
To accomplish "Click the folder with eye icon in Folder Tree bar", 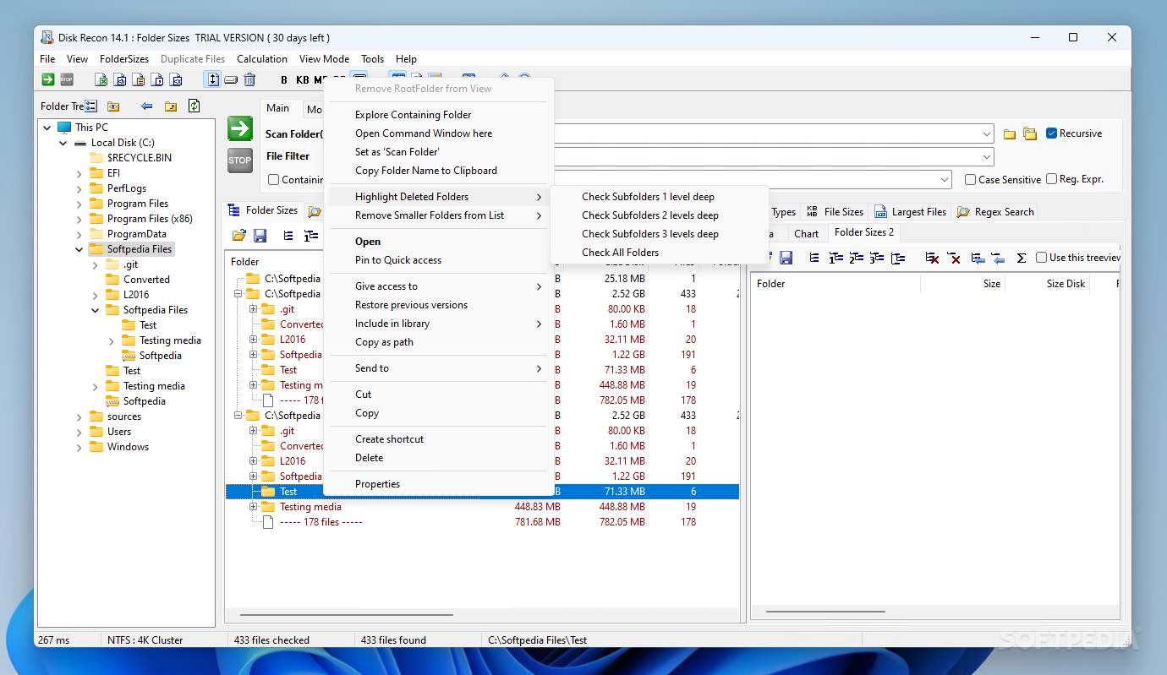I will pyautogui.click(x=113, y=106).
